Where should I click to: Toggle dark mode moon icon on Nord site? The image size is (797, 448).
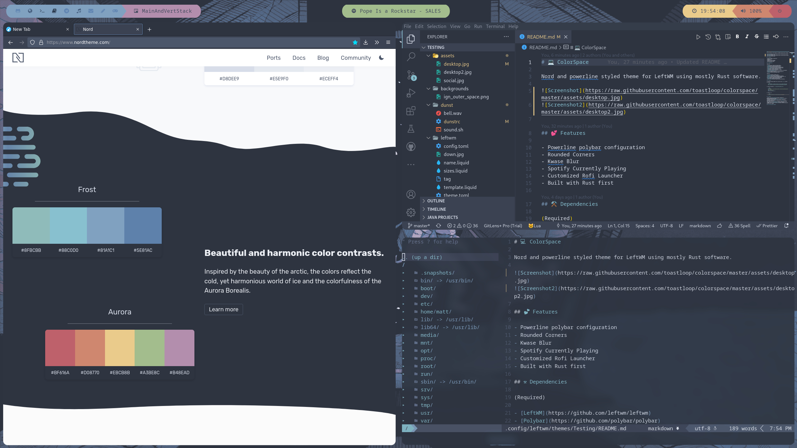coord(381,58)
